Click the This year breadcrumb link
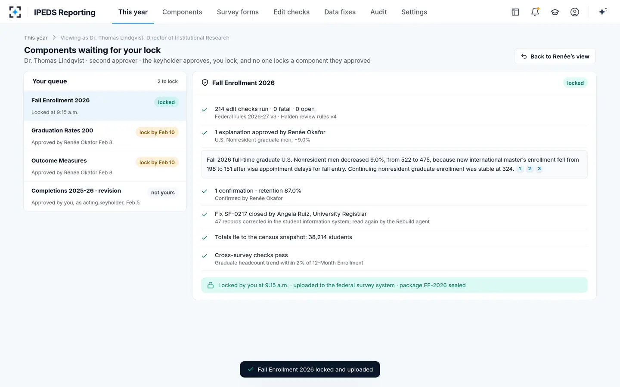The height and width of the screenshot is (387, 620). [x=36, y=38]
